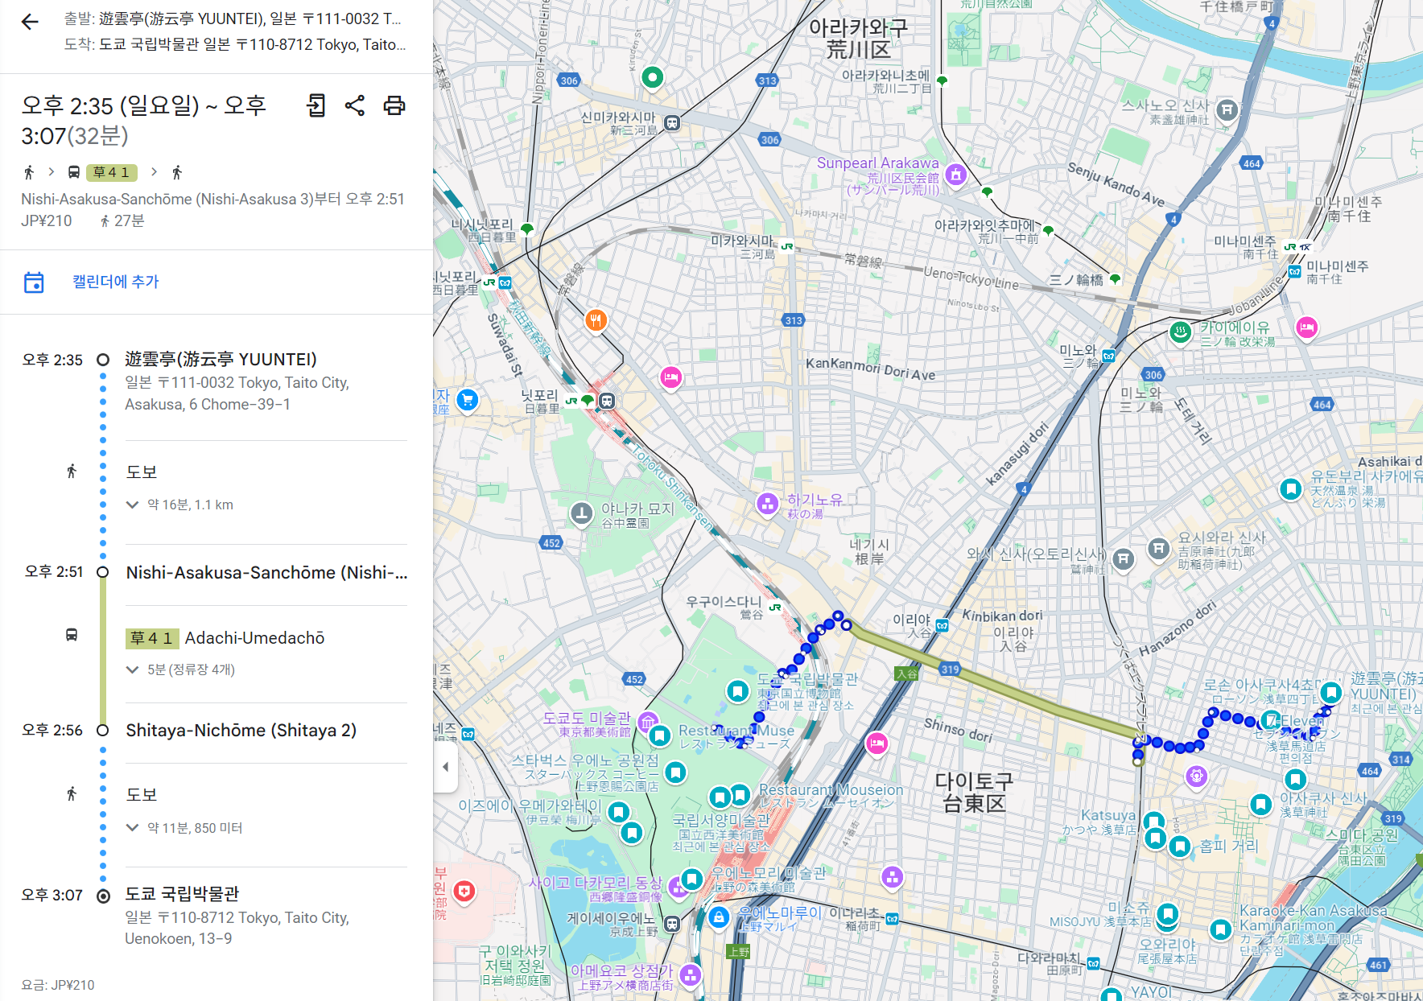Open 아메요코 상점가 purple marker
Screen dimensions: 1423x1001
point(690,975)
